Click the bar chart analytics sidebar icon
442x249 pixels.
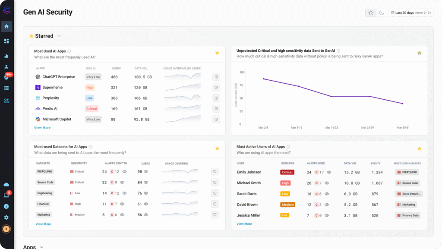point(6,56)
